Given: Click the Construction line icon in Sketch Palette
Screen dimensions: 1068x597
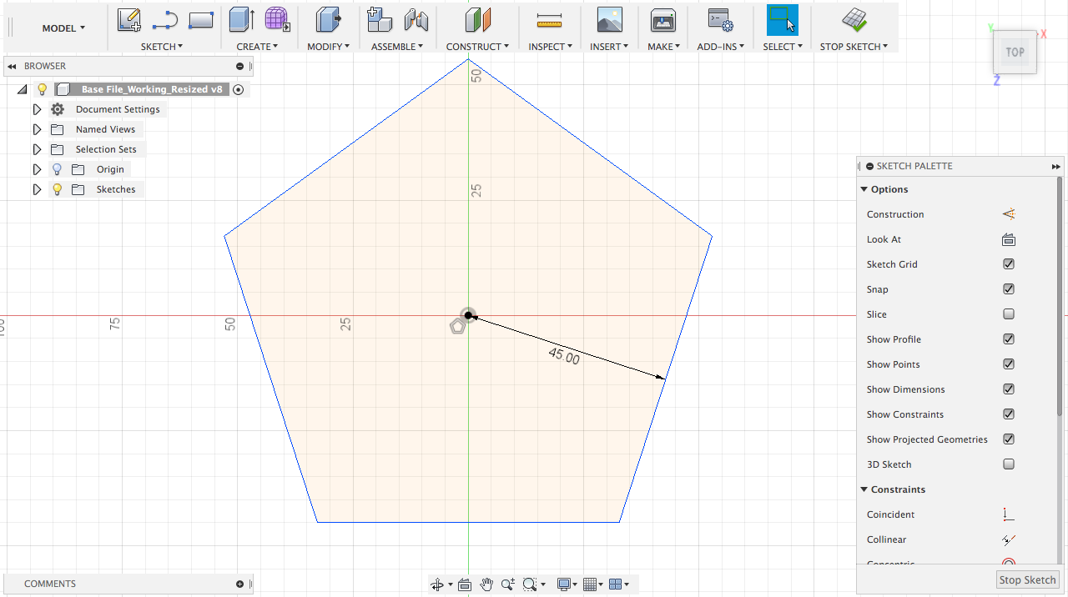Looking at the screenshot, I should point(1009,214).
